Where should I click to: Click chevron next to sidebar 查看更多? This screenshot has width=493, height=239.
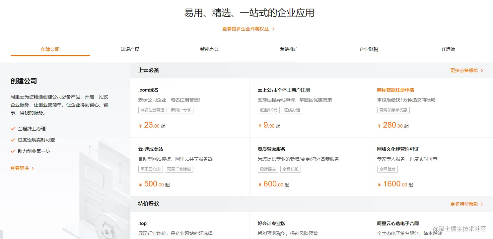tap(33, 168)
